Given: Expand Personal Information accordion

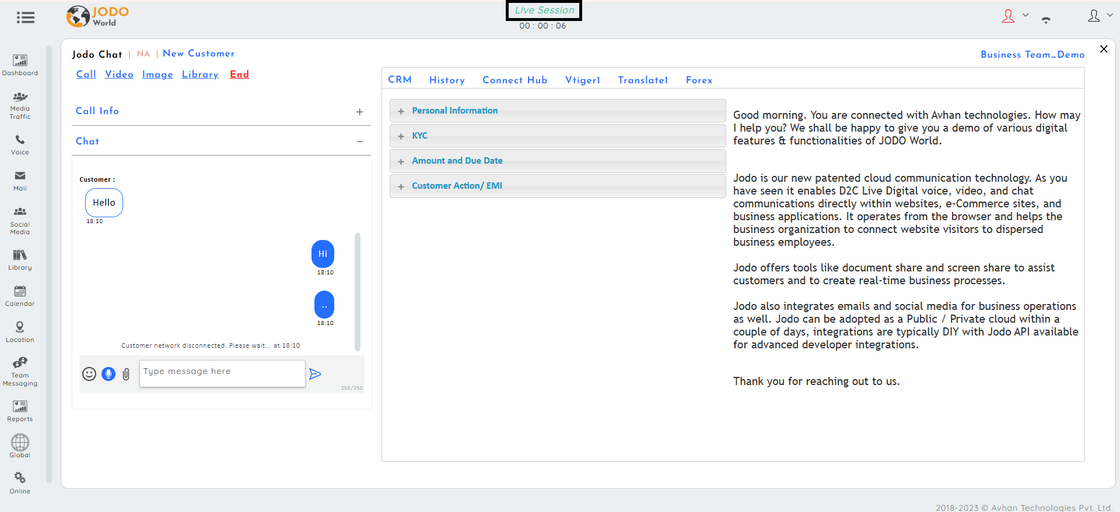Looking at the screenshot, I should tap(558, 111).
